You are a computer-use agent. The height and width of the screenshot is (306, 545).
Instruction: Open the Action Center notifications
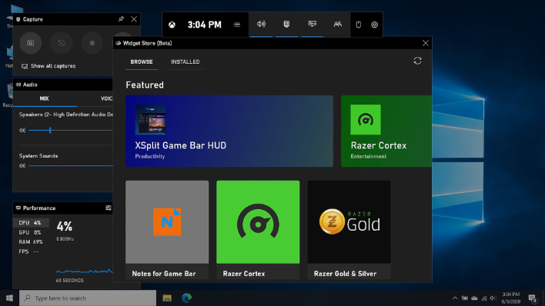pos(532,298)
